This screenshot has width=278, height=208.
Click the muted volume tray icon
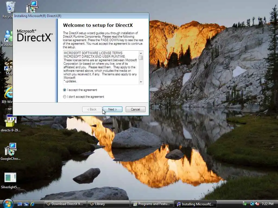click(x=257, y=204)
